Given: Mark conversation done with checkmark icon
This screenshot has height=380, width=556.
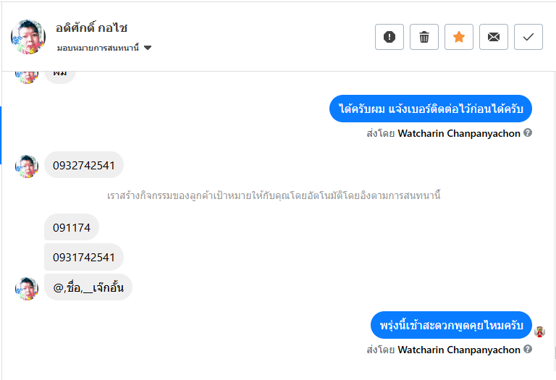Looking at the screenshot, I should [528, 37].
